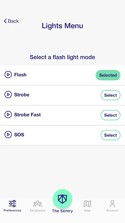
Task: Preview the SOS mode play icon
Action: (x=8, y=135)
